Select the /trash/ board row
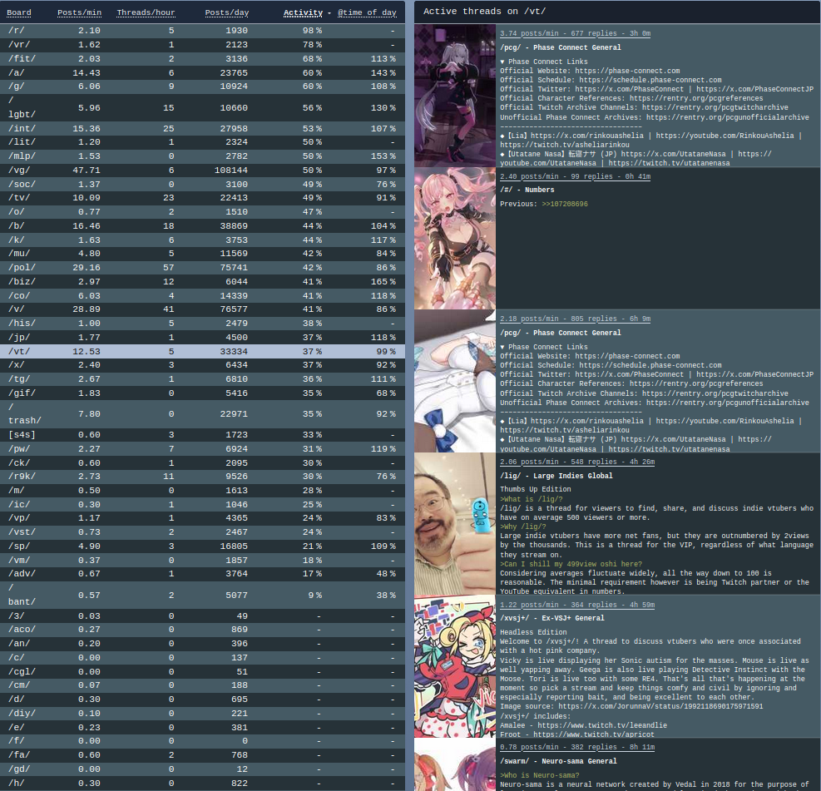Screen dimensions: 821x791 click(202, 413)
